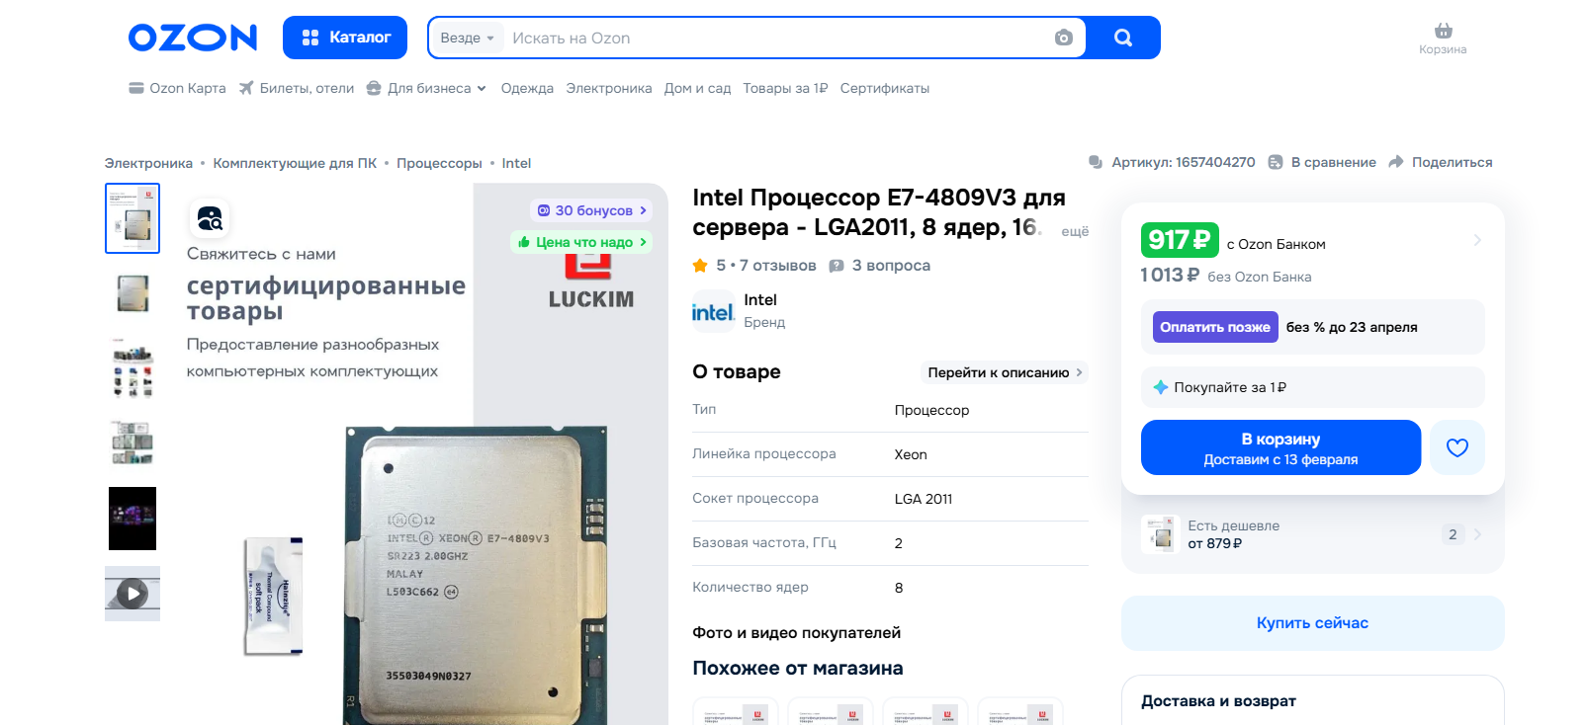Open the Каталог catalog button

345,38
